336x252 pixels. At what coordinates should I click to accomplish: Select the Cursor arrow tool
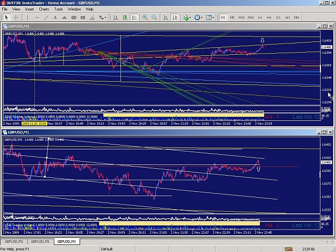6,17
